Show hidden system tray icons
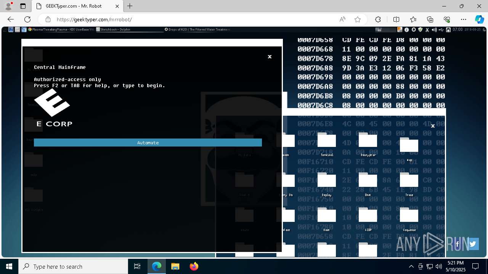Screen dimensions: 488x274 coord(411,266)
